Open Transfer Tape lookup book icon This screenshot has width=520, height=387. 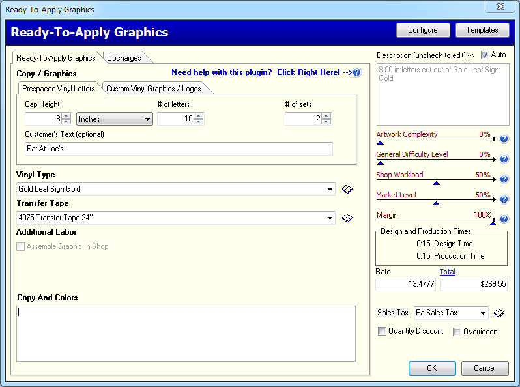tap(348, 218)
